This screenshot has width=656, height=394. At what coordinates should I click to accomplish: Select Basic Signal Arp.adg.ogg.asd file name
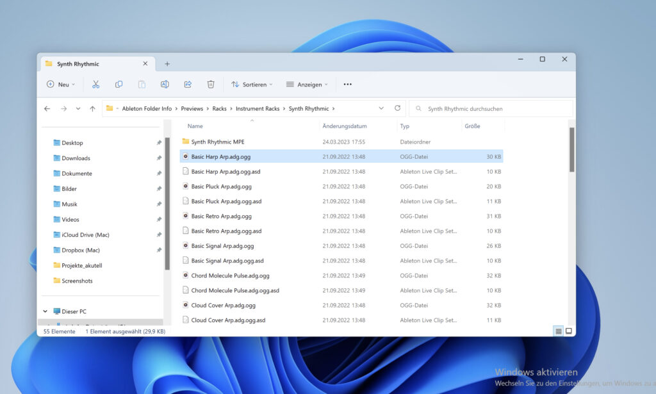[x=227, y=261]
